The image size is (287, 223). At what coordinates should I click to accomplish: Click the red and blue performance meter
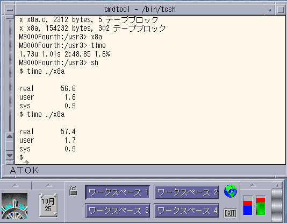tap(248, 205)
